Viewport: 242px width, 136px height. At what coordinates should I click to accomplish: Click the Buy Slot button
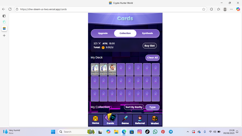(150, 46)
